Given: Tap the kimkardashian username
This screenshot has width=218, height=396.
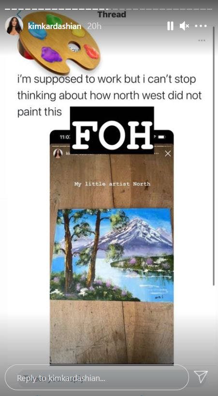Looking at the screenshot, I should tap(55, 26).
